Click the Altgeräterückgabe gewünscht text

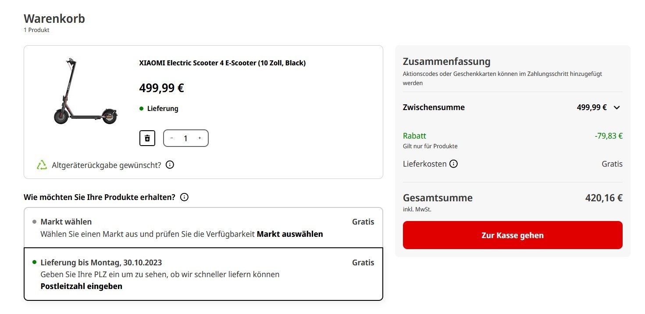[x=107, y=165]
